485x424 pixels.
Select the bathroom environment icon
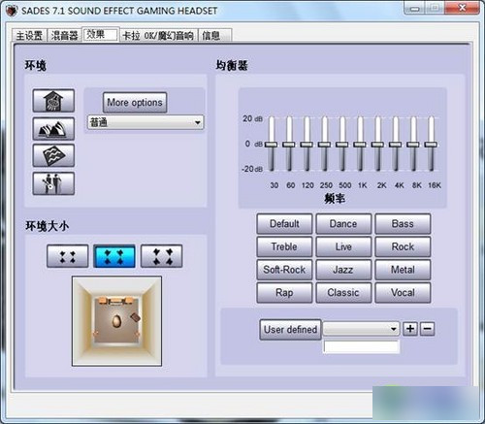point(53,101)
